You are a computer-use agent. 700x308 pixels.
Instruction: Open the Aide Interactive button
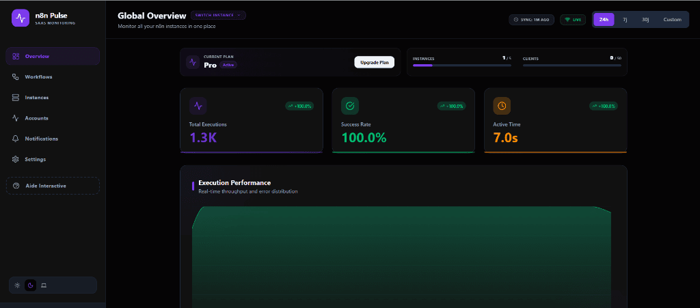tap(53, 186)
